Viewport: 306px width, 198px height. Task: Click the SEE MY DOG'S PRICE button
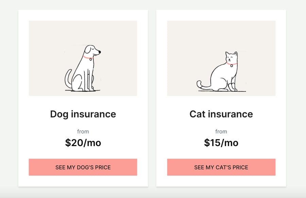click(83, 167)
